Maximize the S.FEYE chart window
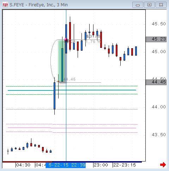The image size is (169, 171). click(x=149, y=5)
